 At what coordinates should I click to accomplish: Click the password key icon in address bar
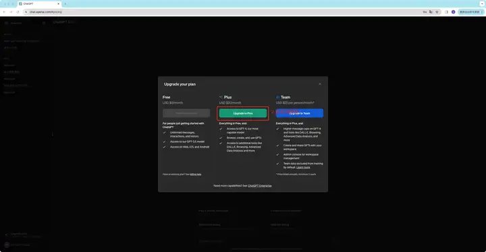tap(425, 12)
